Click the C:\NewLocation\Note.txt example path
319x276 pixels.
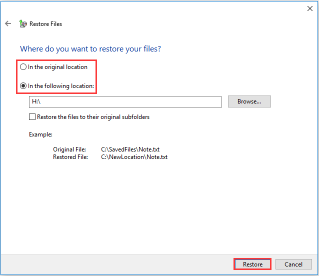(x=134, y=157)
